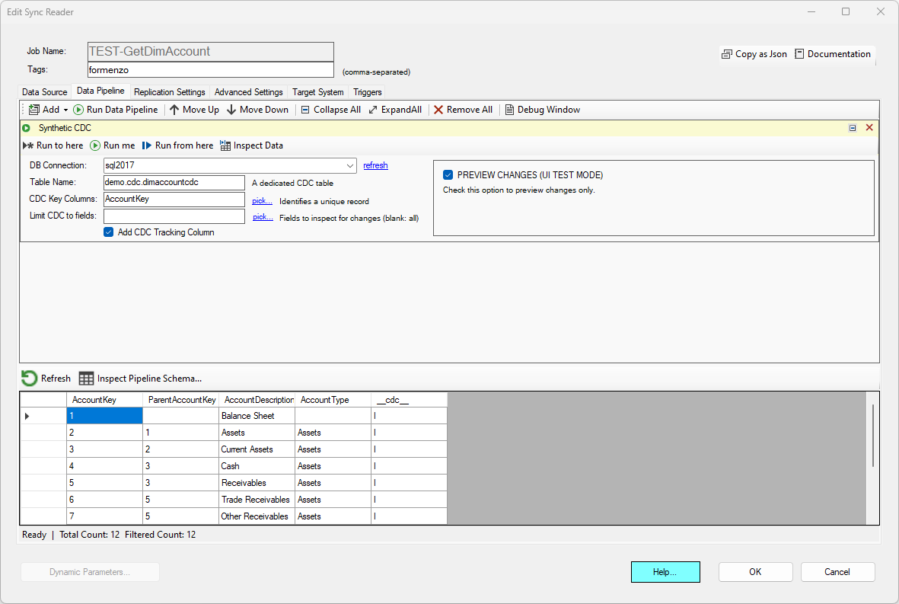The width and height of the screenshot is (899, 604).
Task: Click Run from here
Action: tap(177, 145)
